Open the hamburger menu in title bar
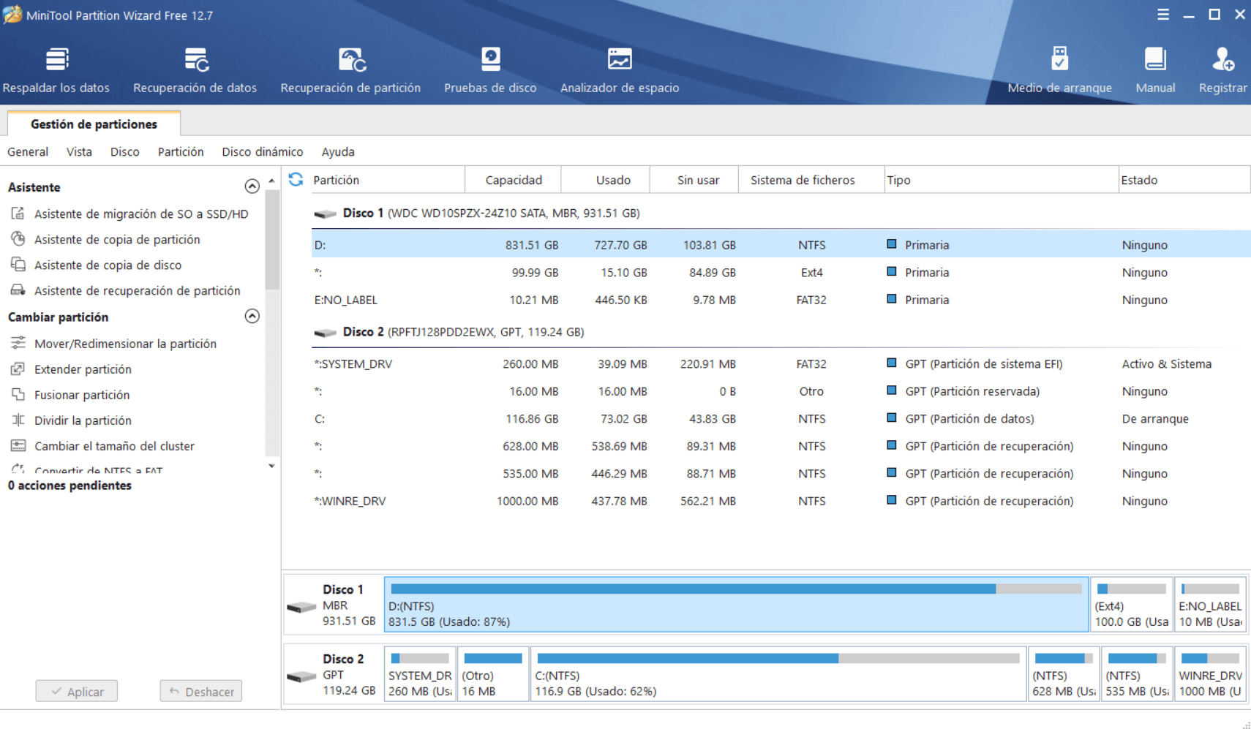Viewport: 1251px width, 729px height. [1162, 15]
